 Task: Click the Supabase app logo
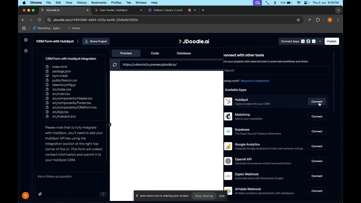coord(228,131)
